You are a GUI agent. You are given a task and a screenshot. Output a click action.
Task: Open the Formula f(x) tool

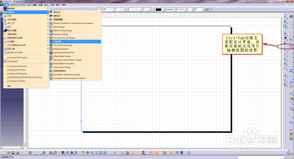(x=51, y=153)
